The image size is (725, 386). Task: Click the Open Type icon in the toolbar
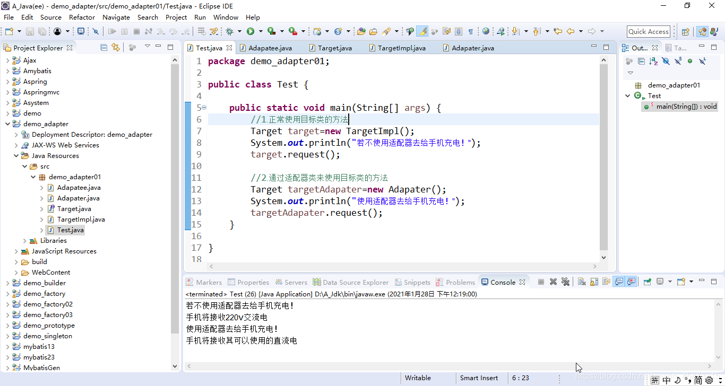pyautogui.click(x=361, y=31)
